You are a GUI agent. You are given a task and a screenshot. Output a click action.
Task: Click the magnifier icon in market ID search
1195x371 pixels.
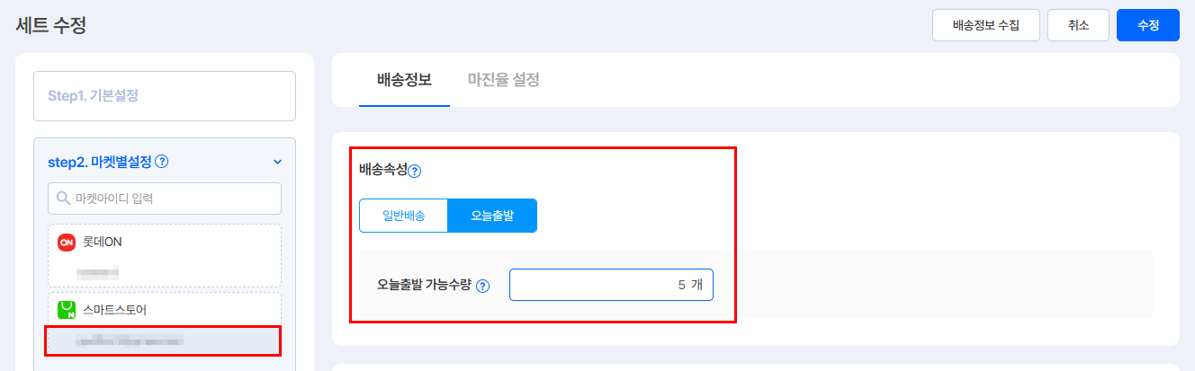63,199
